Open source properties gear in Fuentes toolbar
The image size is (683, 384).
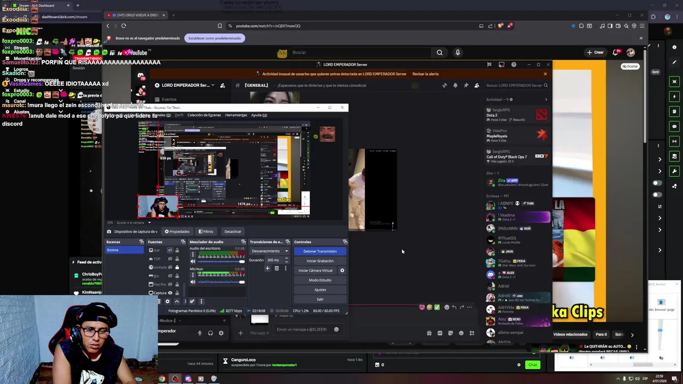click(167, 301)
